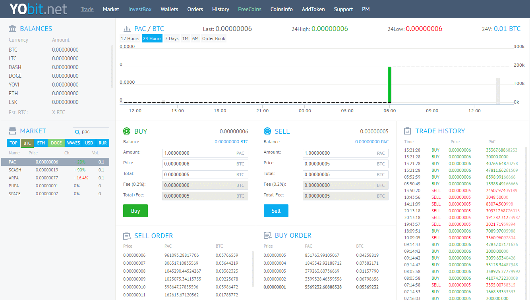The image size is (530, 300).
Task: Click the sell order at price 0.00000009
Action: 185,279
